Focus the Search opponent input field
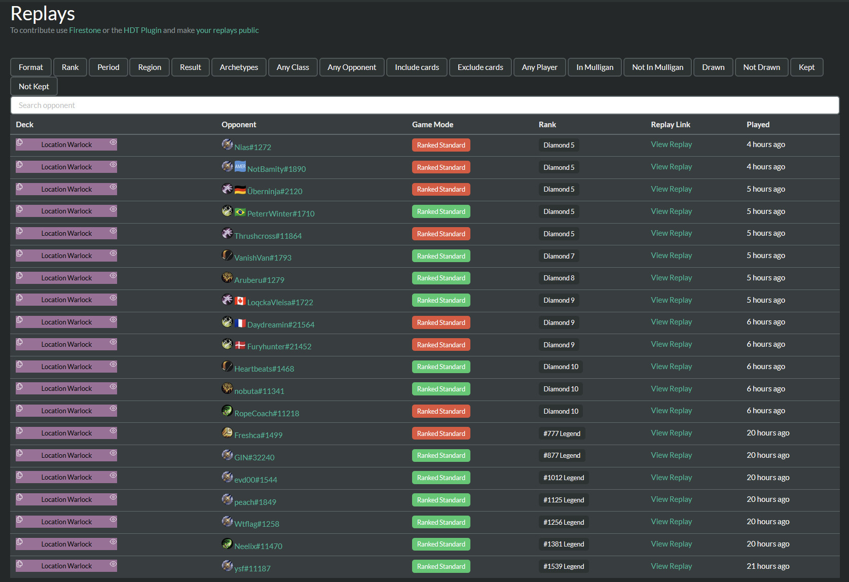The image size is (849, 582). click(x=424, y=105)
